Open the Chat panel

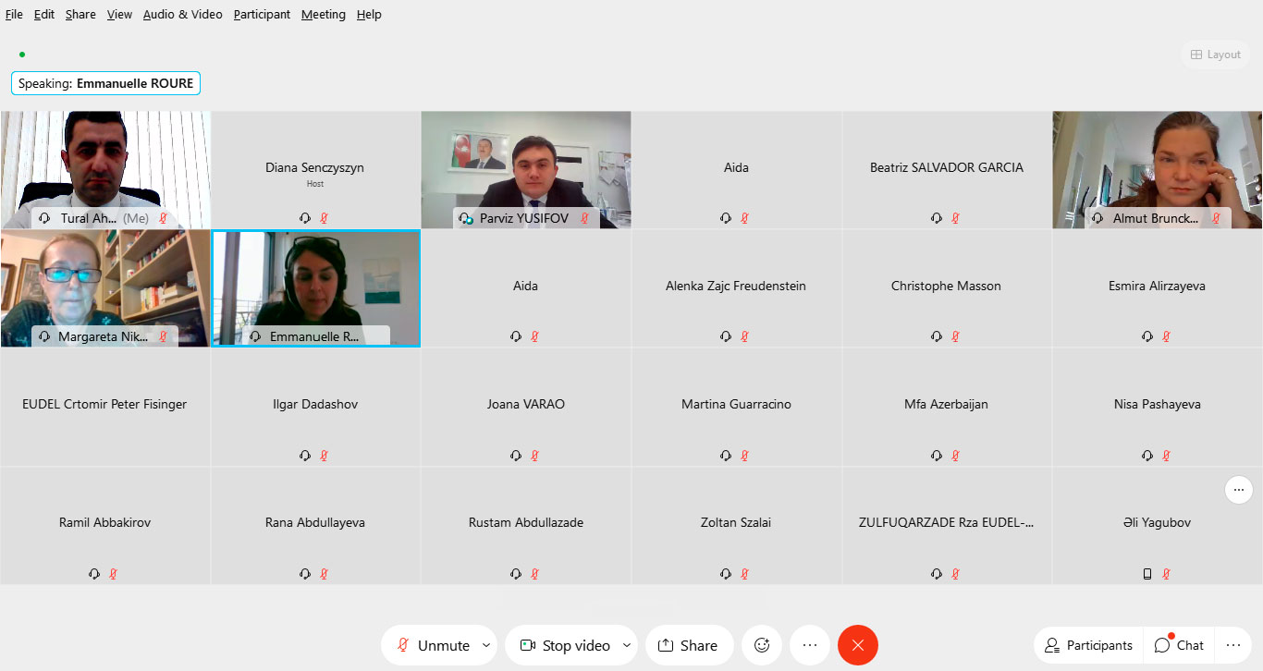pos(1179,645)
